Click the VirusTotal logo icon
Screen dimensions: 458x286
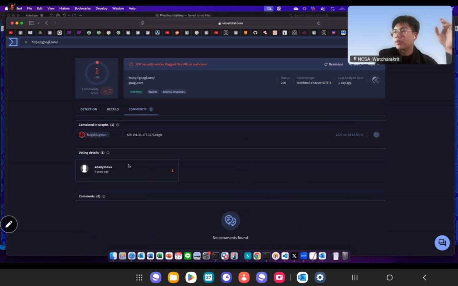[13, 42]
